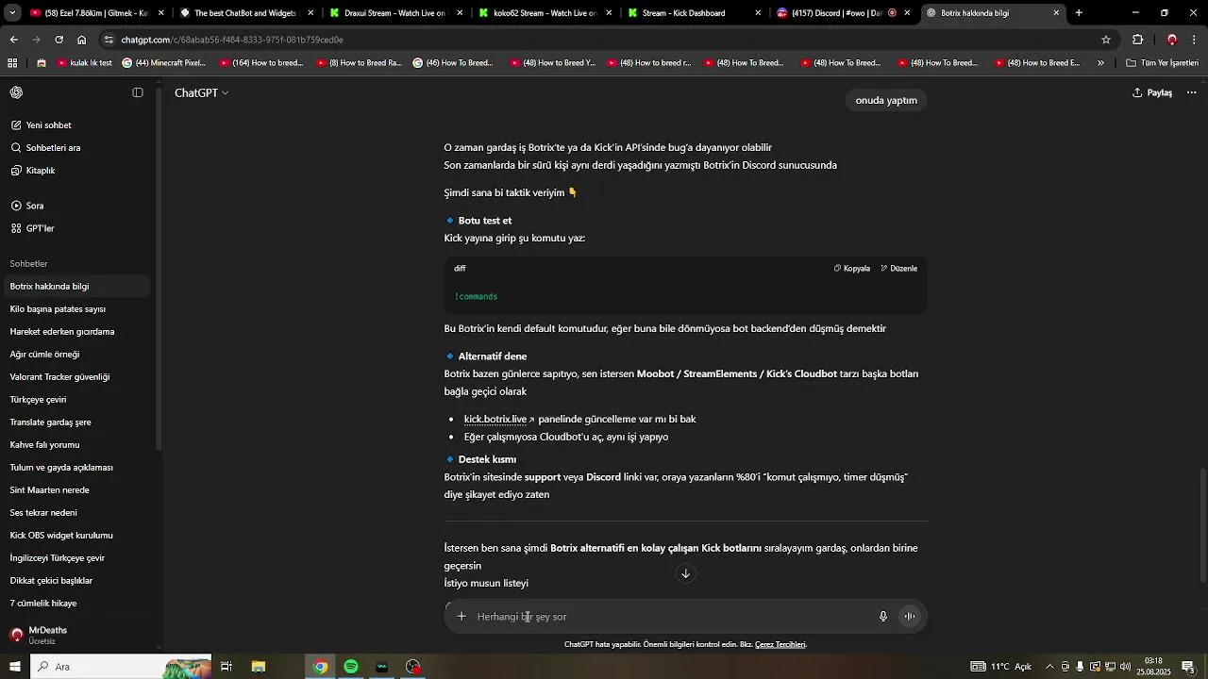
Task: Open the Tüm Yer İşaretleri folder
Action: click(1162, 63)
